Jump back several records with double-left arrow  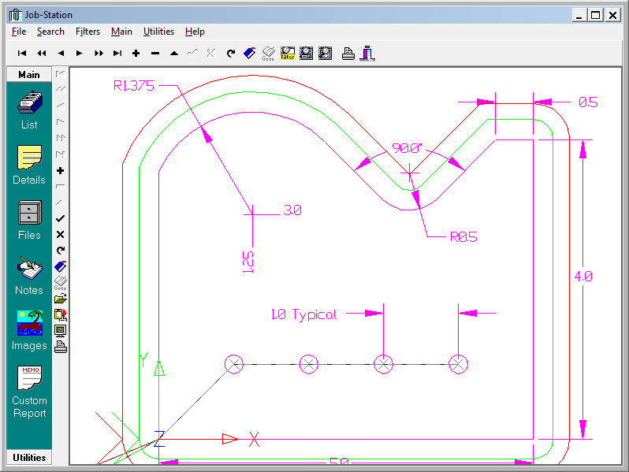point(41,53)
